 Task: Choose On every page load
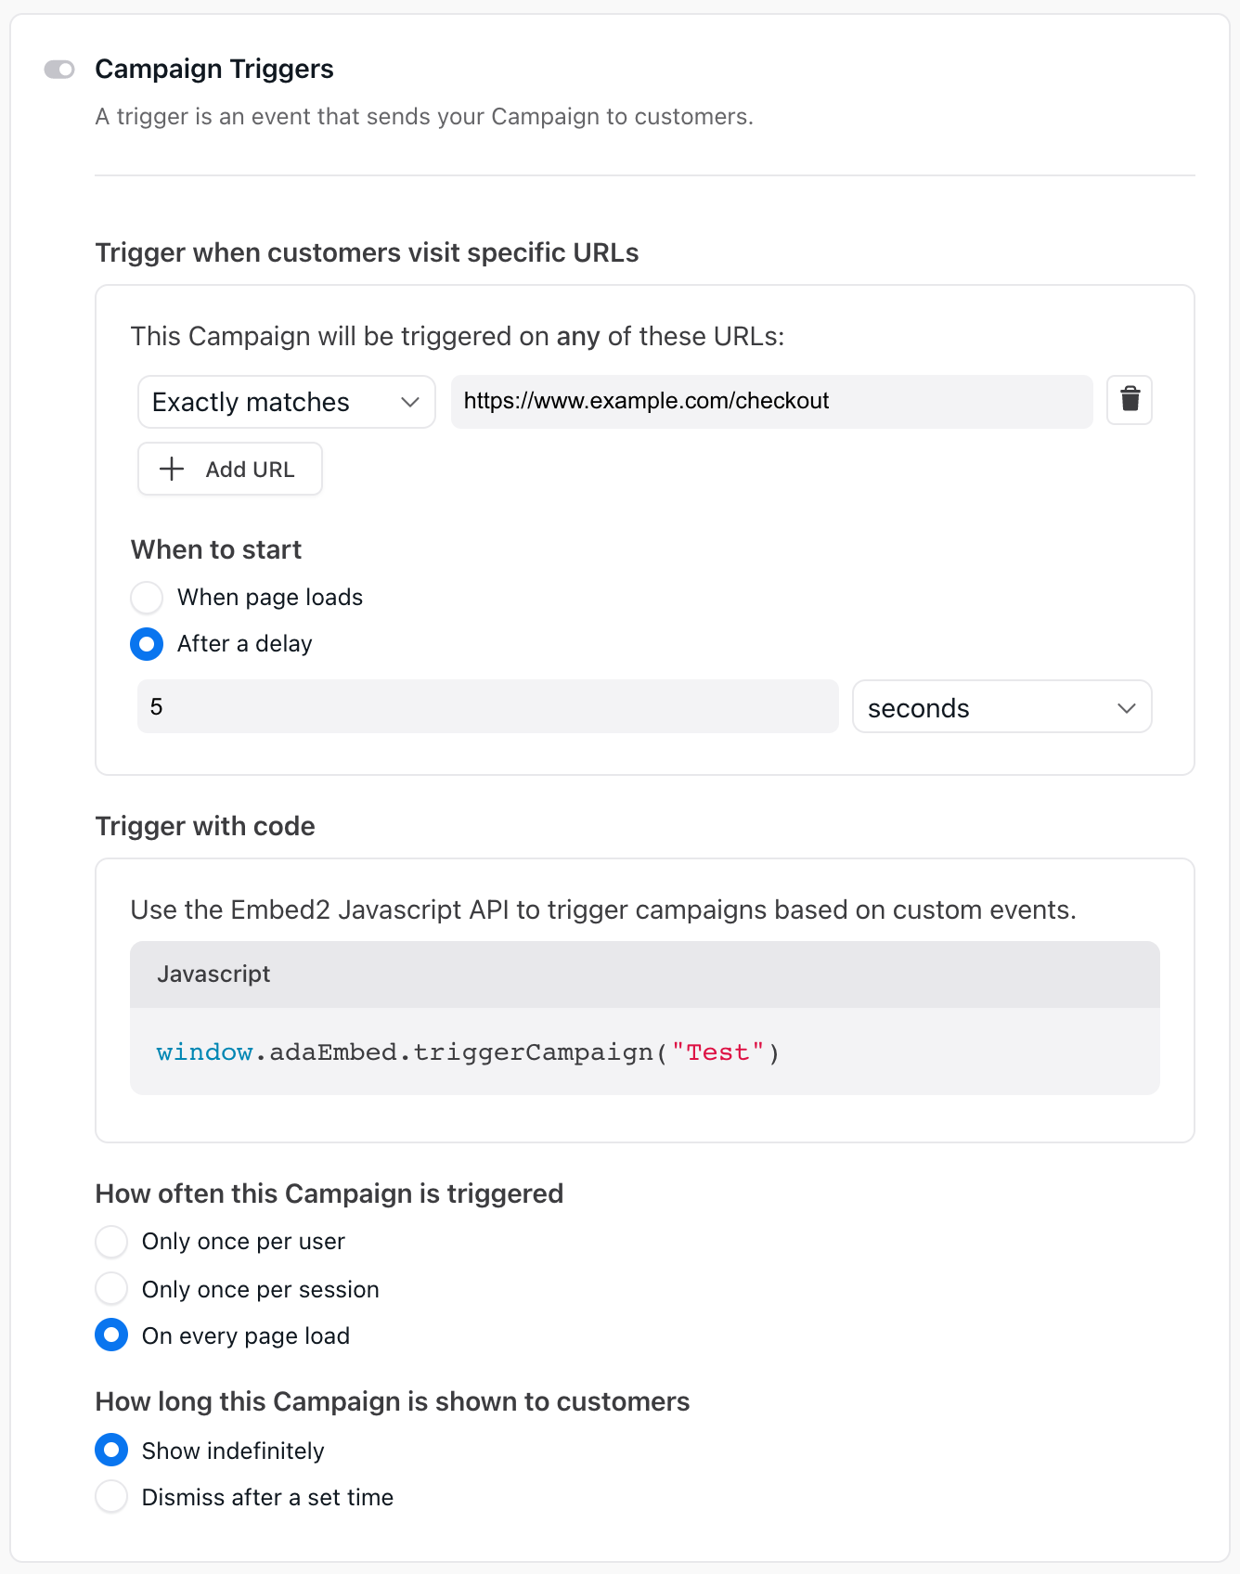[x=111, y=1335]
